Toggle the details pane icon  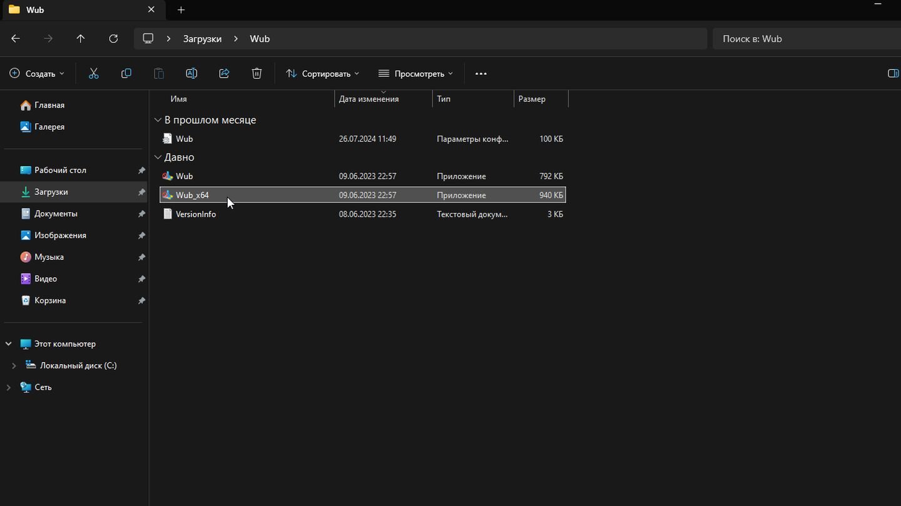pos(893,74)
